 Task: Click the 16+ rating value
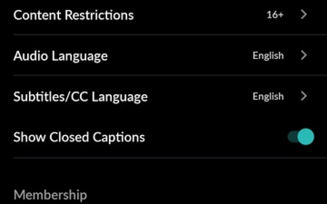click(275, 15)
